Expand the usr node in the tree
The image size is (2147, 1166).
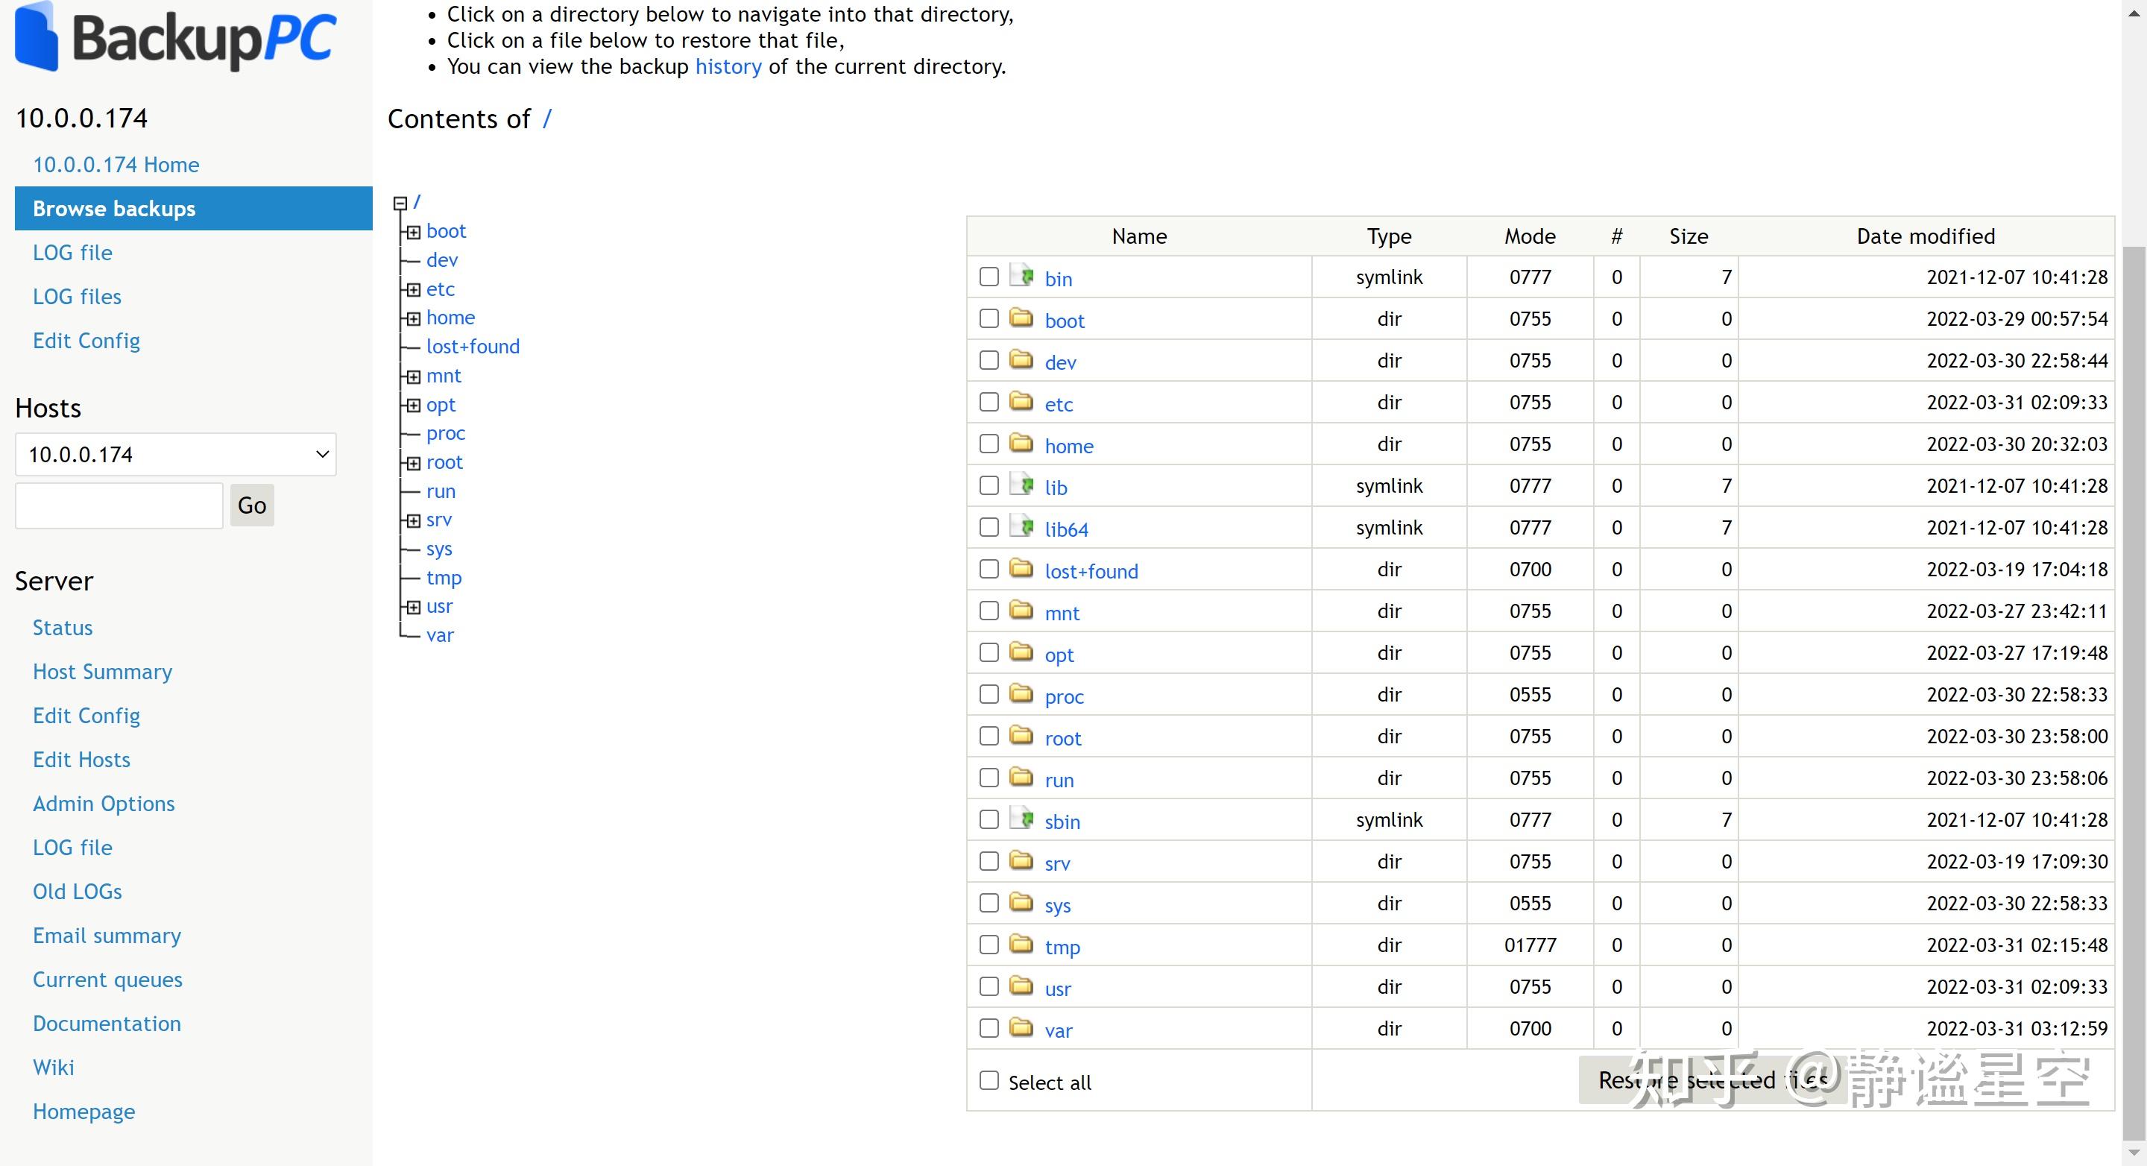point(414,607)
